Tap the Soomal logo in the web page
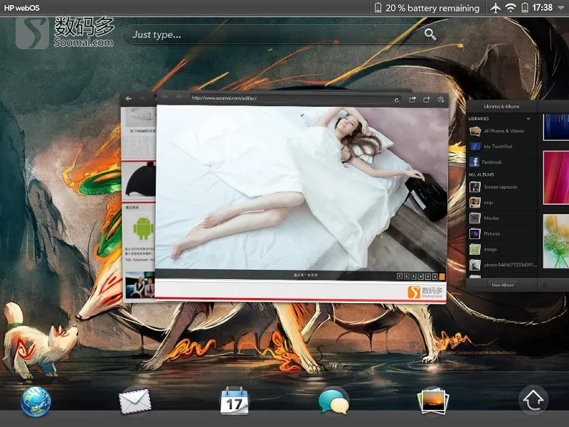Image resolution: width=569 pixels, height=427 pixels. click(x=425, y=292)
